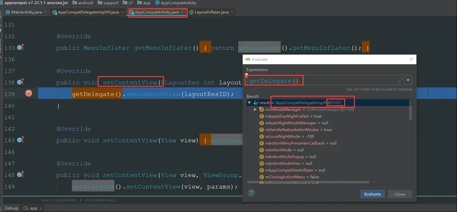Image resolution: width=457 pixels, height=212 pixels.
Task: Select the mLocalNightMode = -100 row
Action: pyautogui.click(x=328, y=137)
